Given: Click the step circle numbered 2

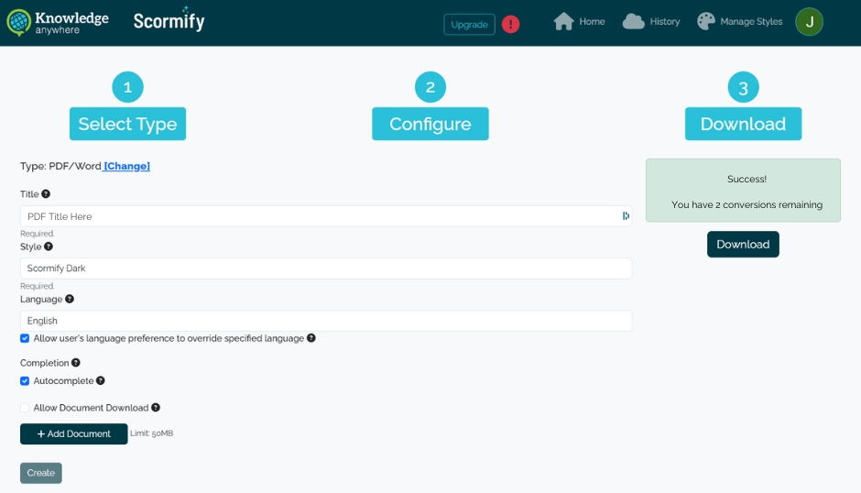Looking at the screenshot, I should [430, 87].
